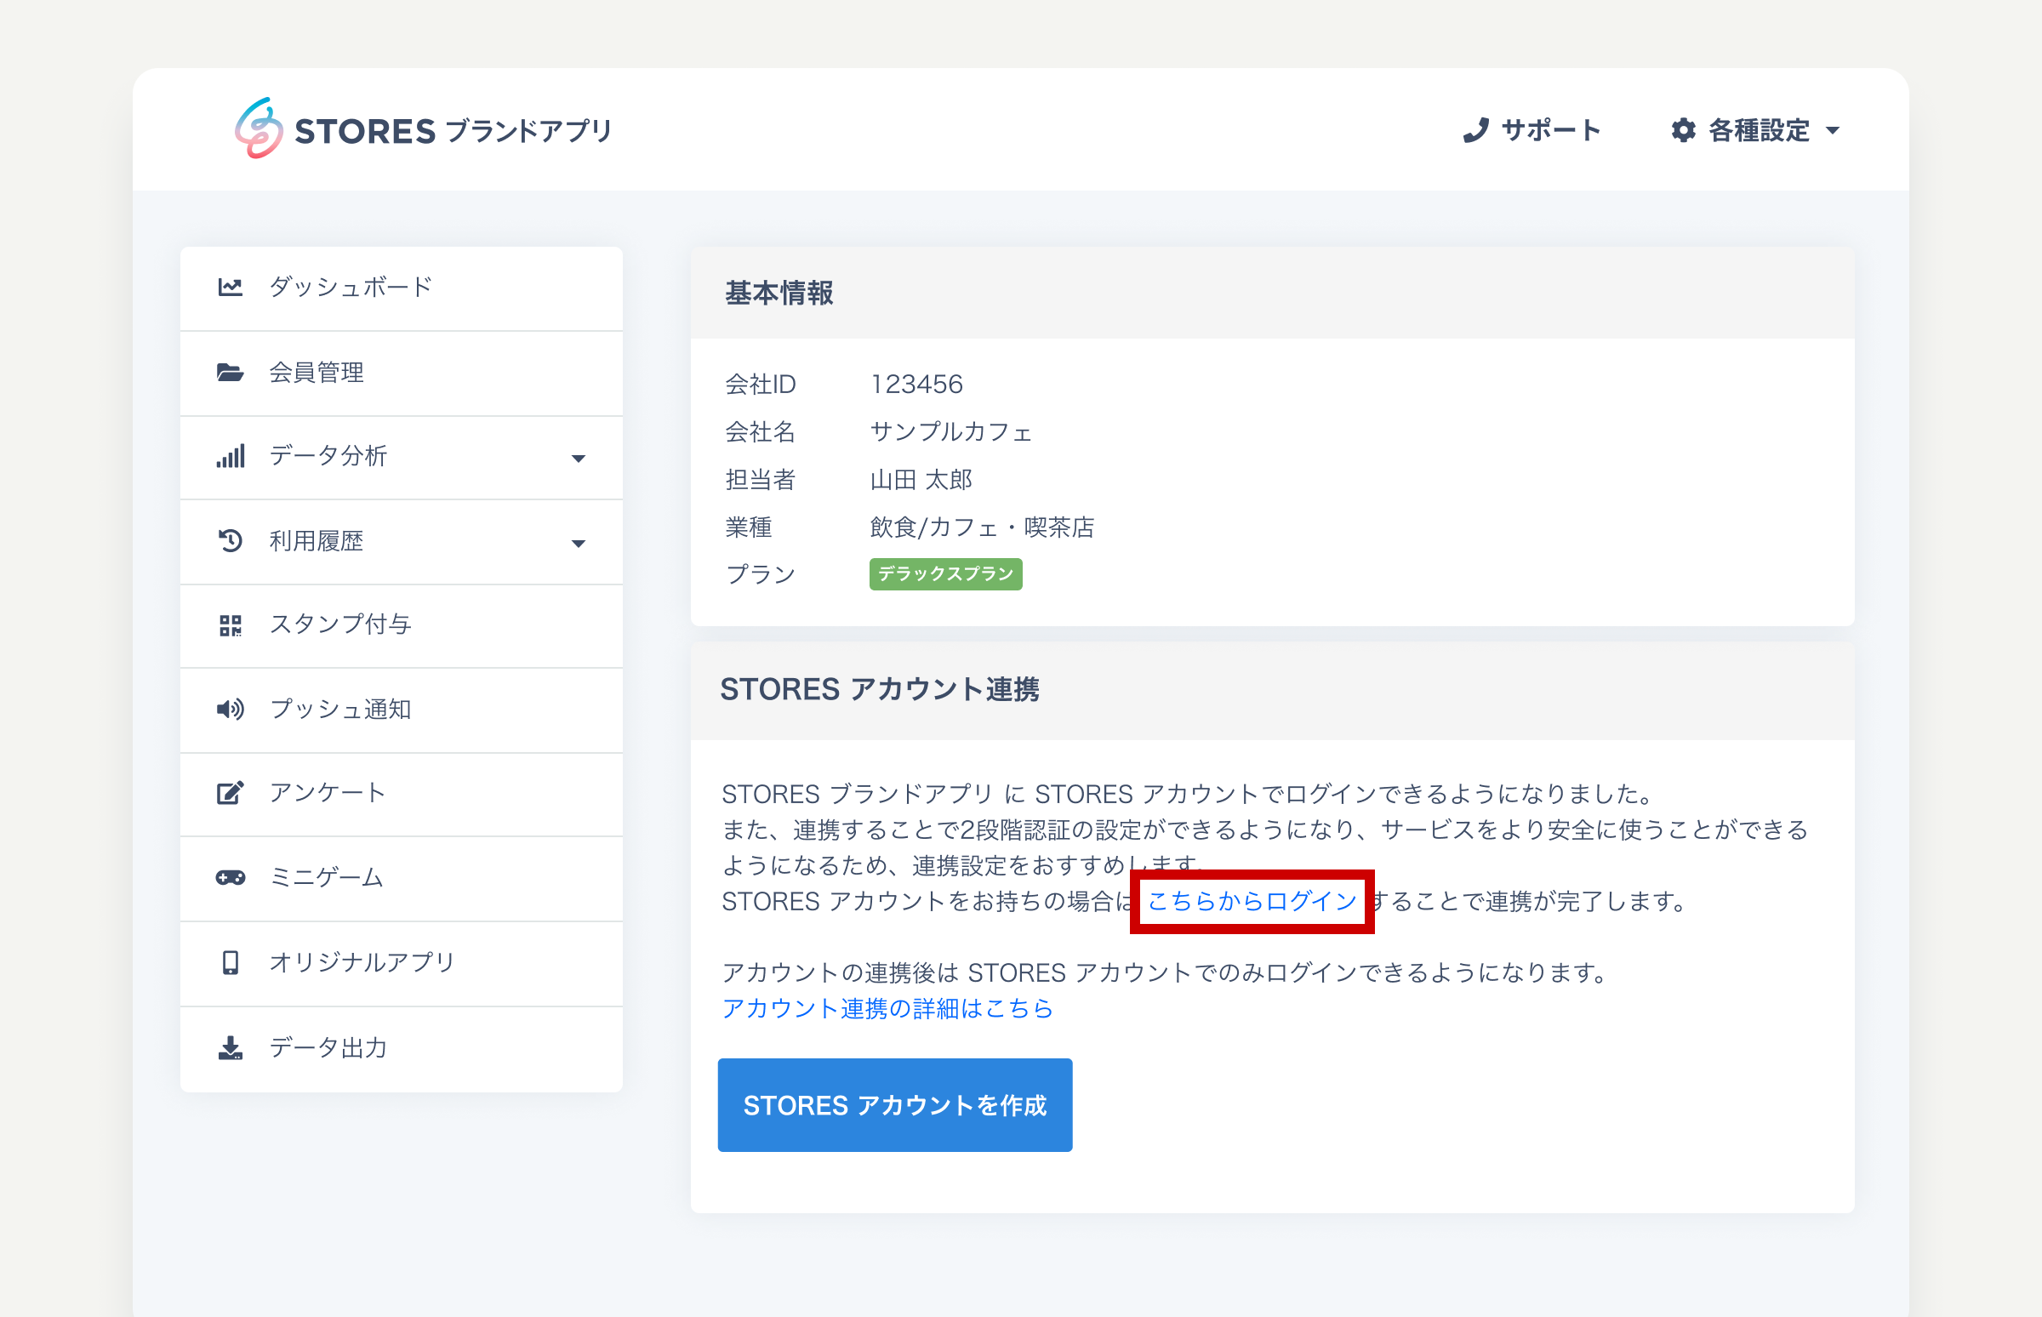Screen dimensions: 2042x1317
Task: Click the サポート link in header
Action: tap(1531, 130)
